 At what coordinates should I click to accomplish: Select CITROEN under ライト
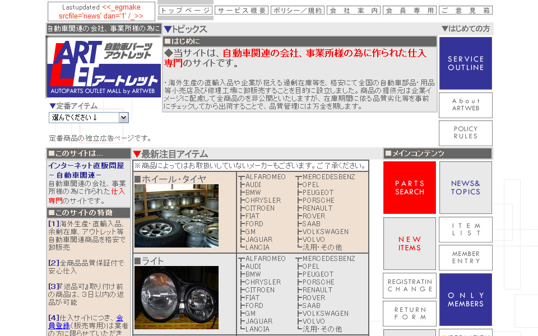[x=259, y=291]
